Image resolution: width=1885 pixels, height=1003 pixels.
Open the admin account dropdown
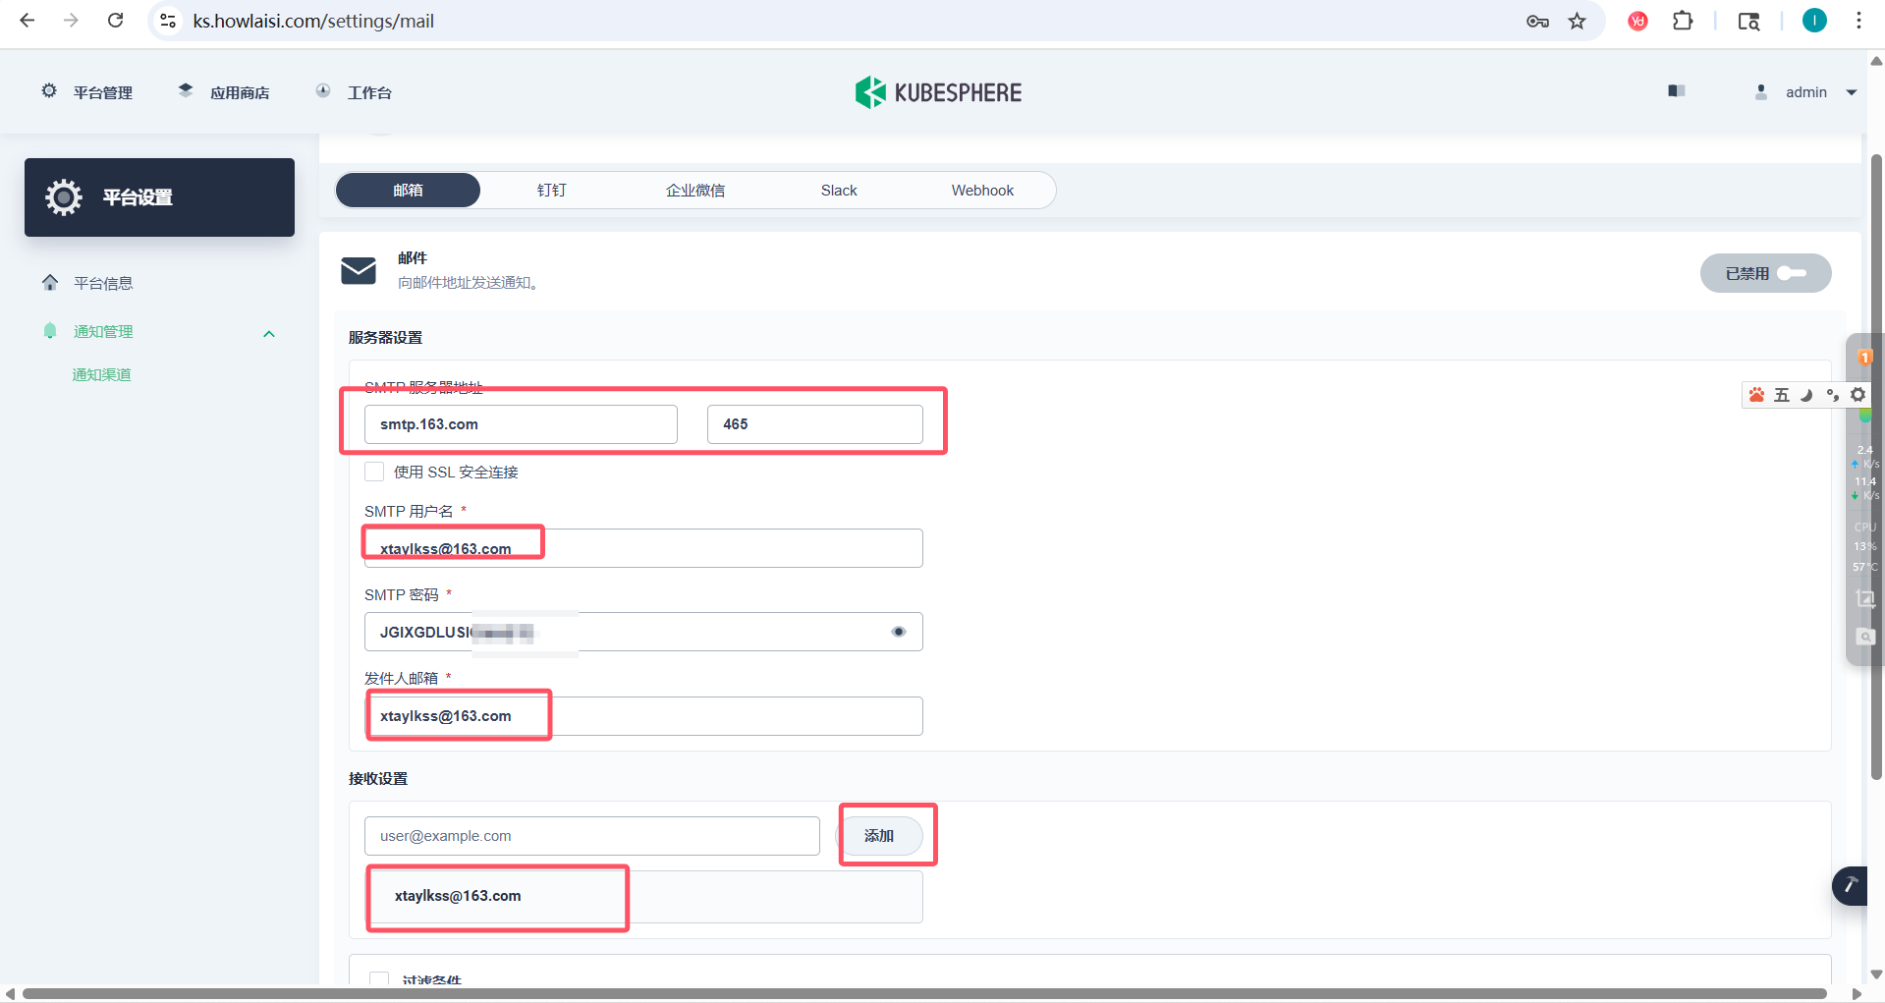(x=1805, y=91)
